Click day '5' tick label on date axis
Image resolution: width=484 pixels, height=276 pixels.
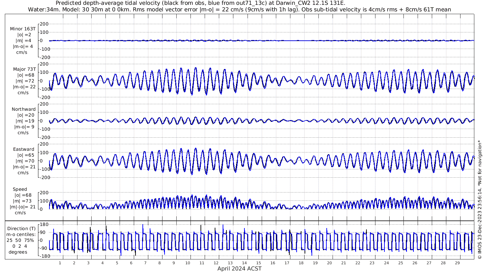(x=117, y=263)
